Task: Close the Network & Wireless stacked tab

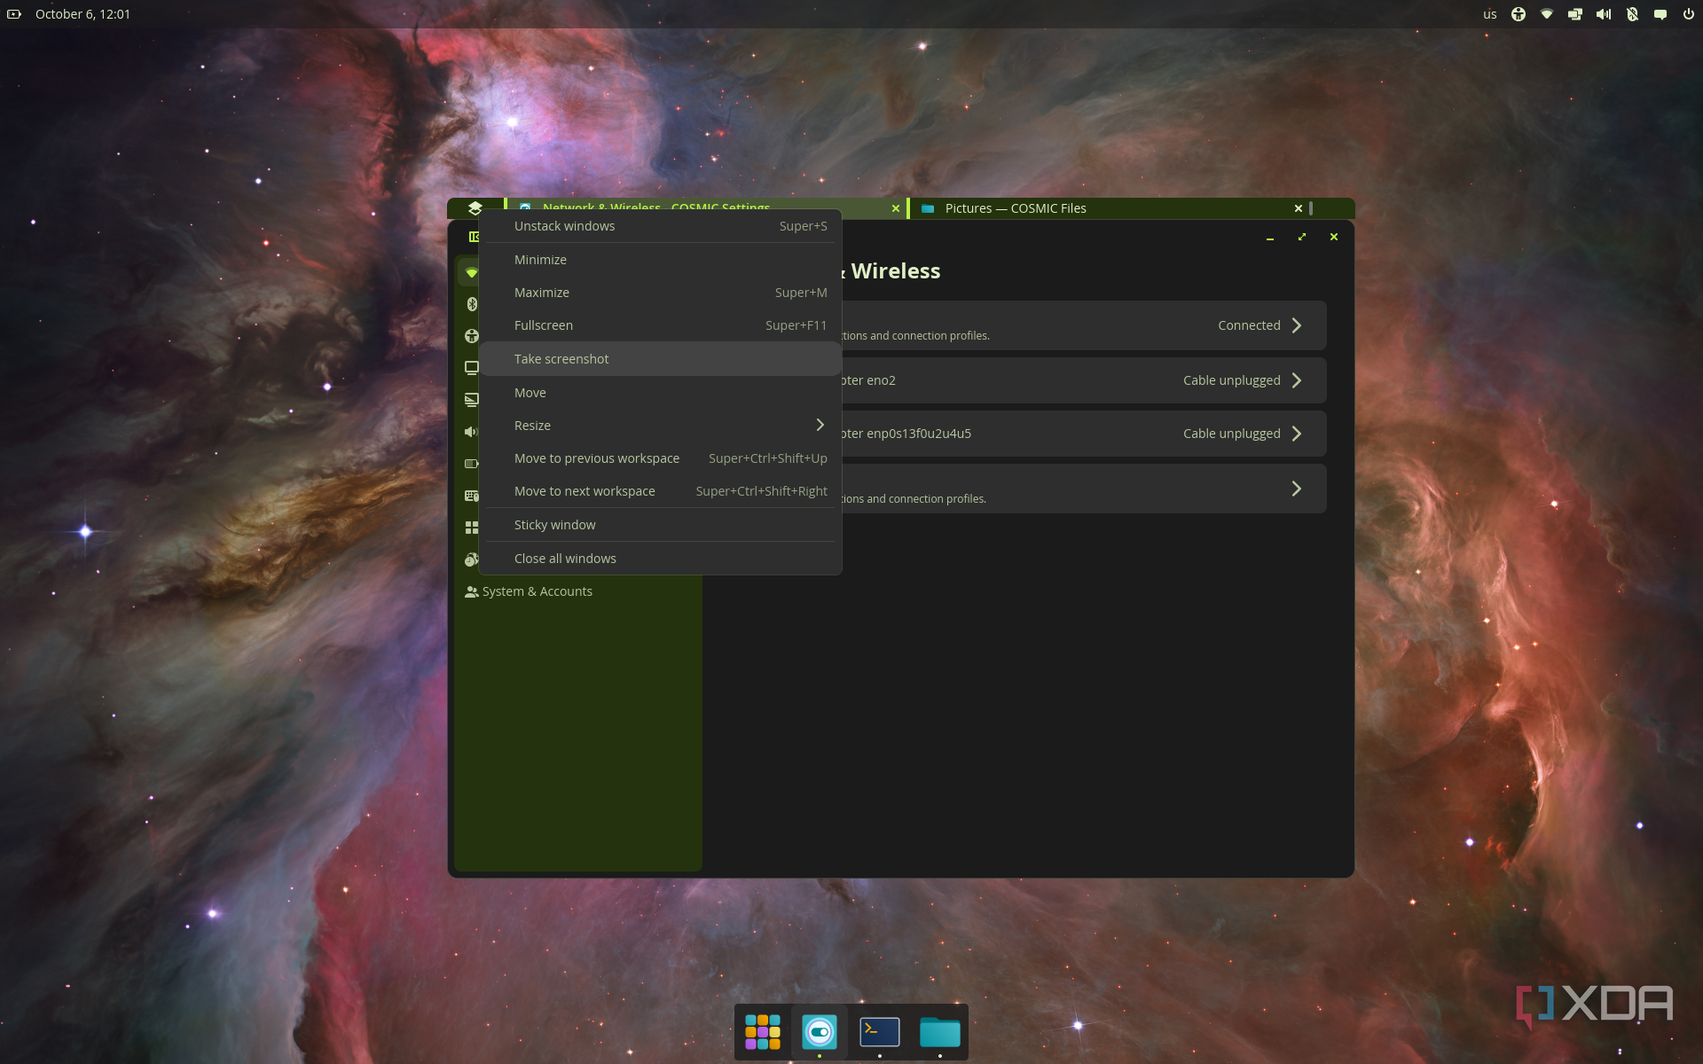Action: 895,208
